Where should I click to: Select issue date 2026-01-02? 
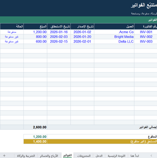pyautogui.click(x=82, y=32)
